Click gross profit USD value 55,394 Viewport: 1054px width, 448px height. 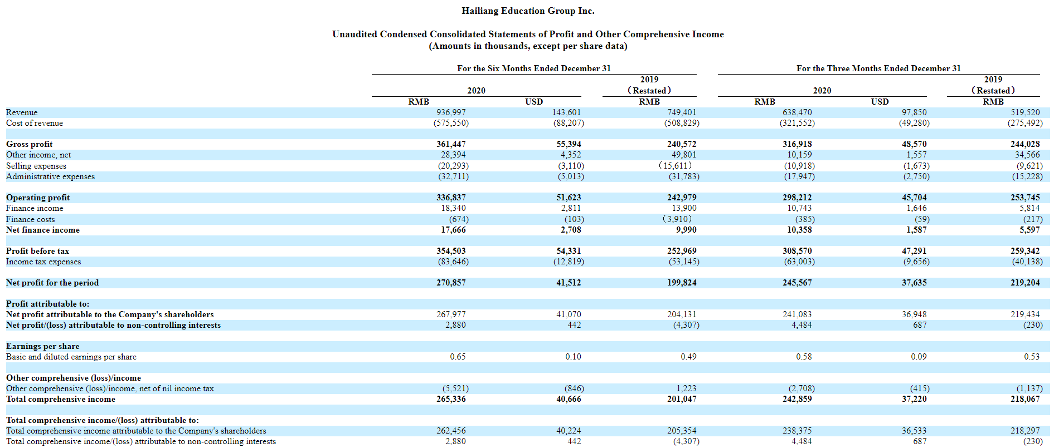click(x=569, y=144)
